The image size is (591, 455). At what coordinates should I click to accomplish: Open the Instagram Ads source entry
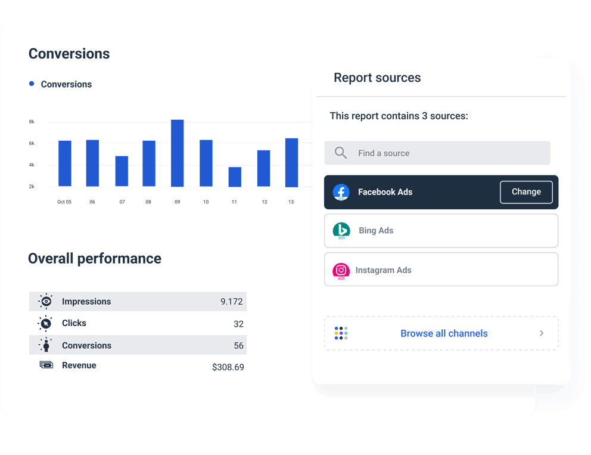point(441,270)
